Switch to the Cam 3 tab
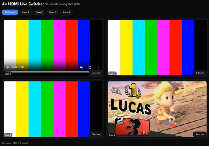This screenshot has width=209, height=146. [x=53, y=12]
